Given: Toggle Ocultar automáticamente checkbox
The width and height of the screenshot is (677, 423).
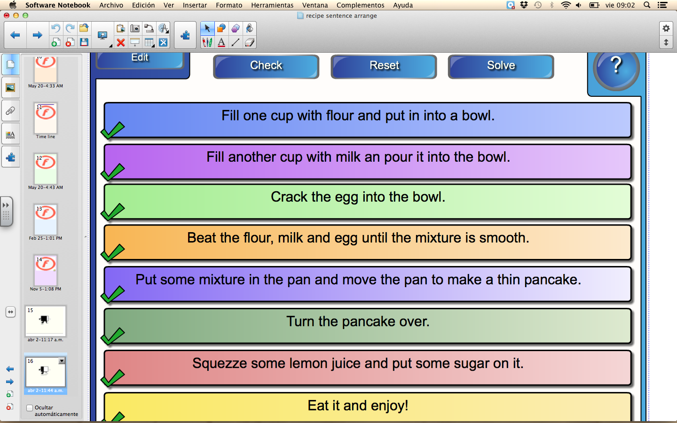Looking at the screenshot, I should click(x=30, y=408).
